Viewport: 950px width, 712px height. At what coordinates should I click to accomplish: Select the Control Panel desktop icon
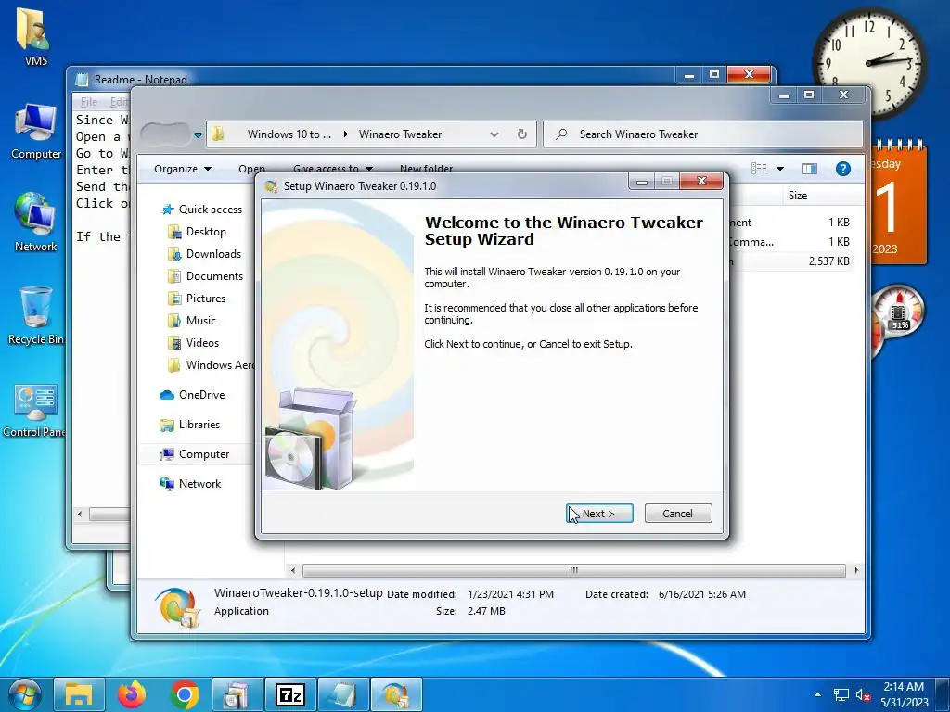coord(34,410)
